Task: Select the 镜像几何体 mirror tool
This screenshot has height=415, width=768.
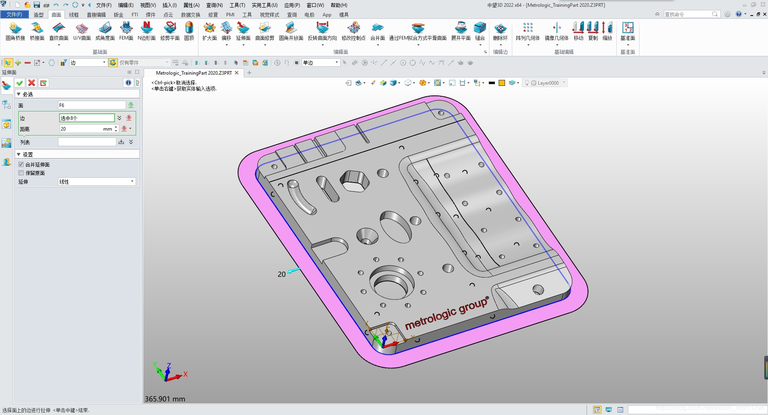Action: tap(557, 31)
